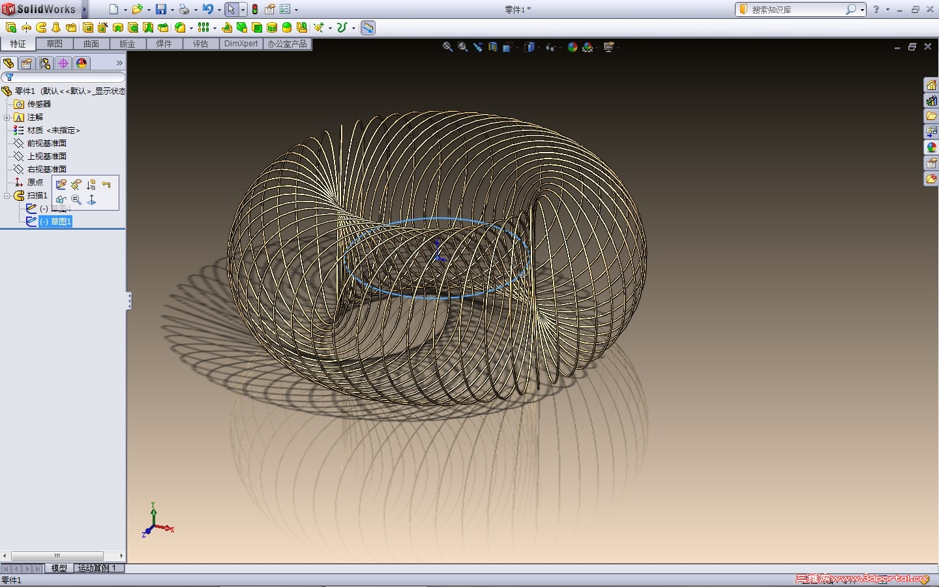This screenshot has width=939, height=587.
Task: Click the Apply Scene icon above viewport
Action: pos(588,47)
